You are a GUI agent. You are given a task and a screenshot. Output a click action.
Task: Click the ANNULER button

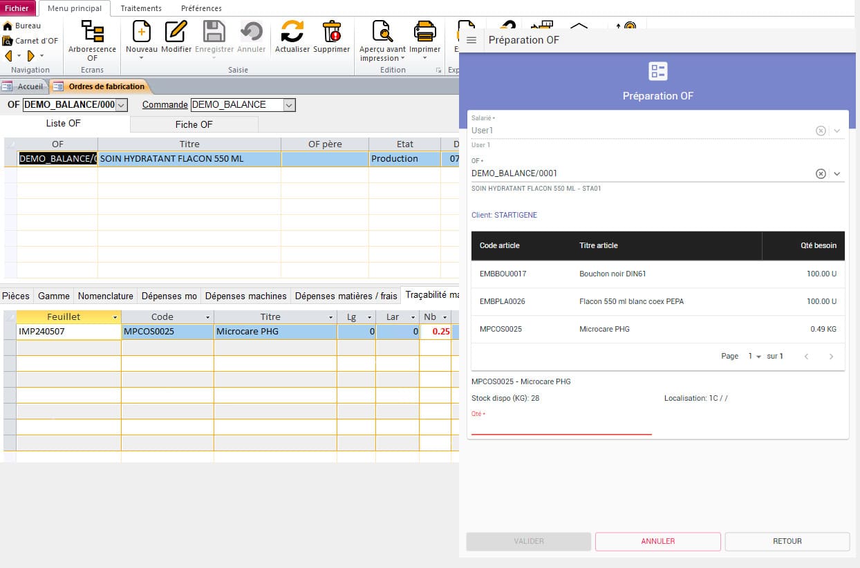(657, 541)
